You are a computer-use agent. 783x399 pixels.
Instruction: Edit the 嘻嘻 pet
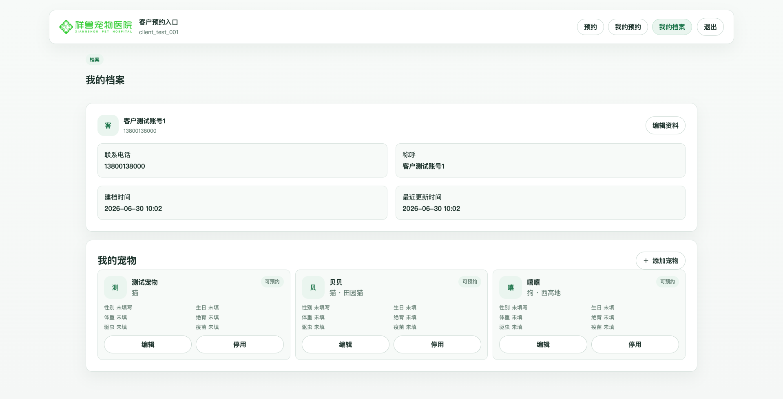pyautogui.click(x=543, y=344)
